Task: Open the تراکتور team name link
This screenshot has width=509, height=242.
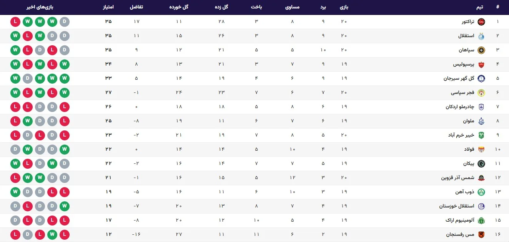Action: (468, 21)
